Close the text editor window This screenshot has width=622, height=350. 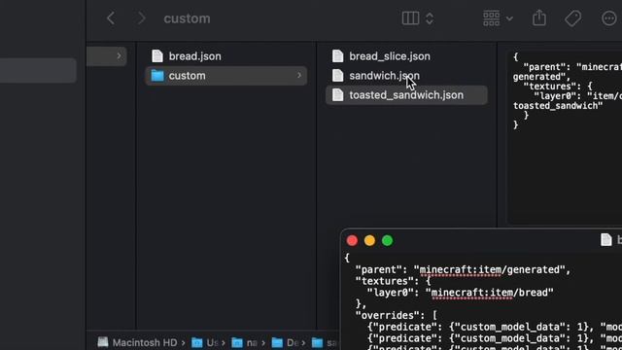[352, 240]
